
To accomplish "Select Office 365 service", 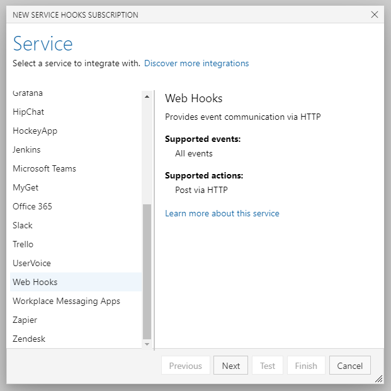I will (x=76, y=206).
